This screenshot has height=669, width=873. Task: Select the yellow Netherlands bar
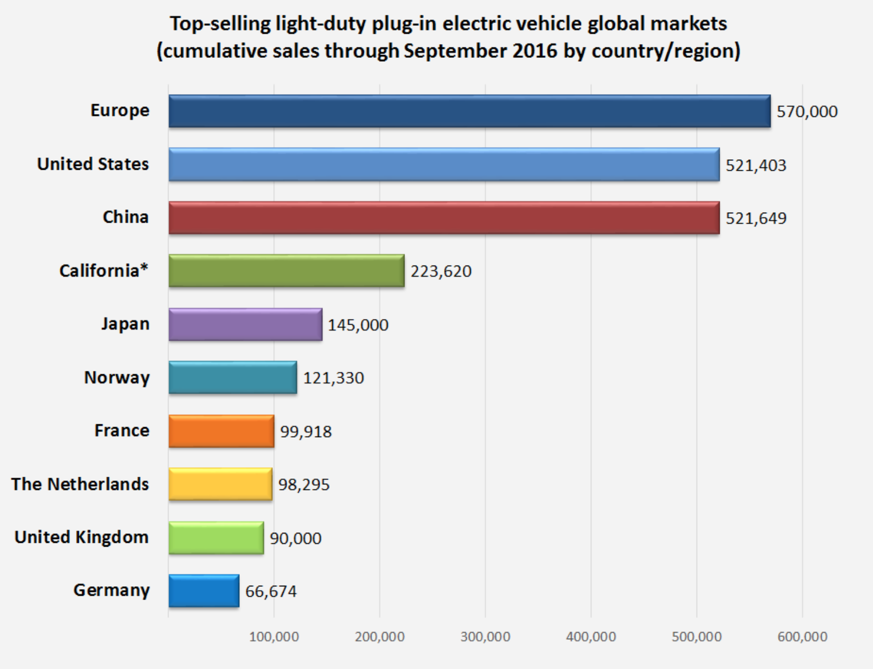coord(220,484)
